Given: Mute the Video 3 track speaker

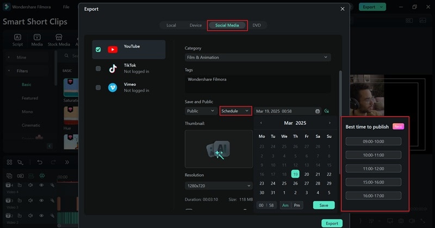Looking at the screenshot, I should pyautogui.click(x=30, y=200).
